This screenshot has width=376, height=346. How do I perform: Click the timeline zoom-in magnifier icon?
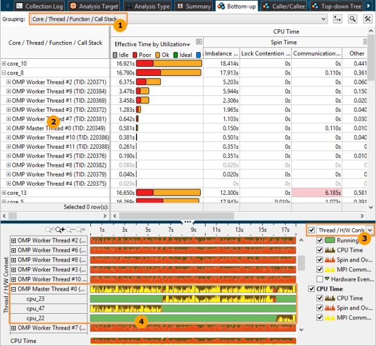pyautogui.click(x=59, y=230)
